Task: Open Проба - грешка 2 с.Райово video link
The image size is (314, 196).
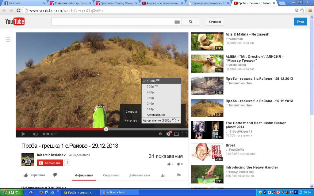Action: pyautogui.click(x=259, y=101)
